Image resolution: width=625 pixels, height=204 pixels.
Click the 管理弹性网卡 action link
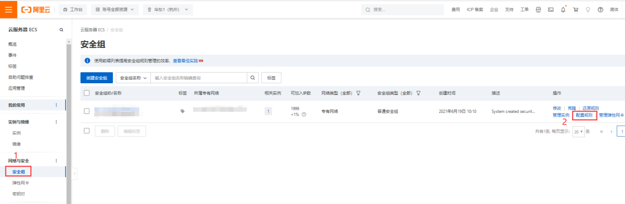pyautogui.click(x=611, y=115)
